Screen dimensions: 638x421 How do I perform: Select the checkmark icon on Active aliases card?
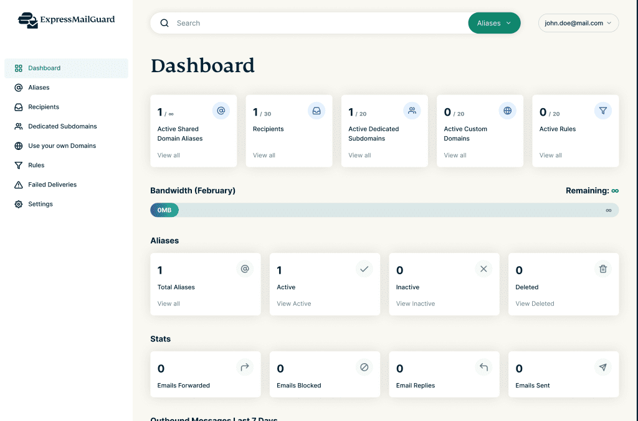coord(364,268)
